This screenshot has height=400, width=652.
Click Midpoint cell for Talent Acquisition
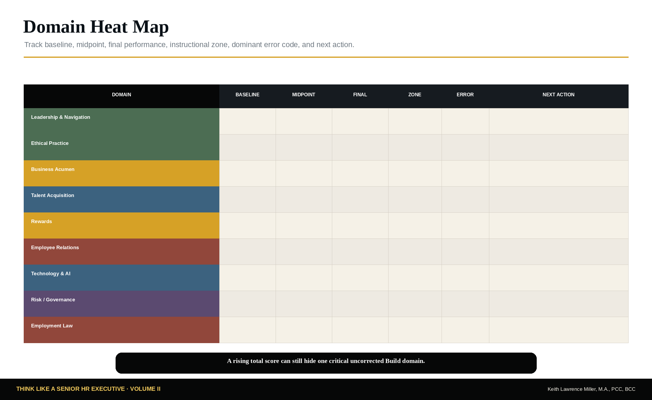tap(304, 200)
